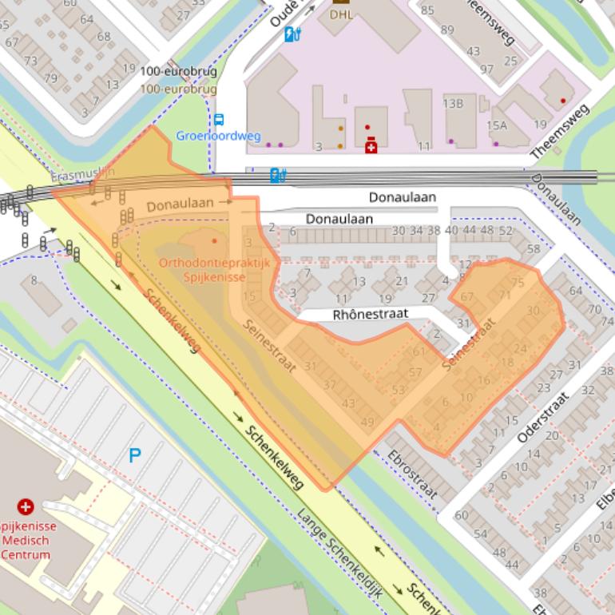Screen dimensions: 615x615
Task: Click the red first-aid kit icon
Action: [371, 147]
